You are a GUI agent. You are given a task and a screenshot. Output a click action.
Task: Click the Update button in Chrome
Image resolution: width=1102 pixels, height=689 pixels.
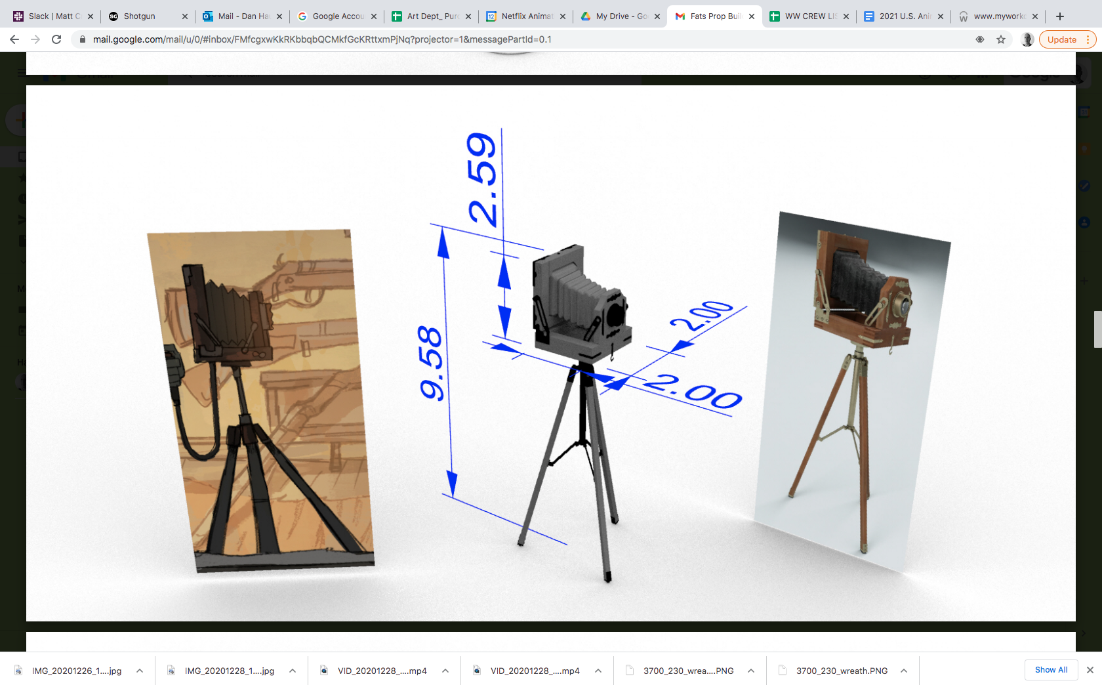tap(1061, 39)
